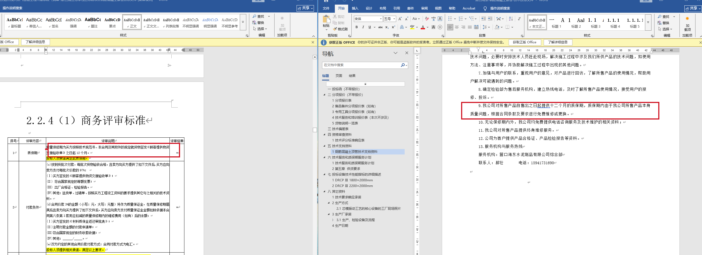This screenshot has height=255, width=702.
Task: Open the 宋体 font name dropdown
Action: (x=381, y=19)
